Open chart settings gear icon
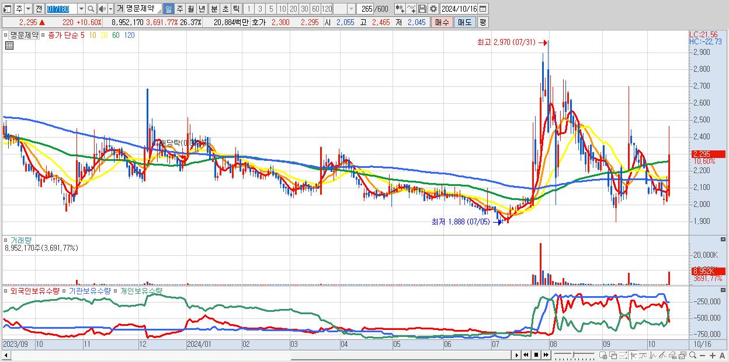The image size is (729, 362). 433,9
